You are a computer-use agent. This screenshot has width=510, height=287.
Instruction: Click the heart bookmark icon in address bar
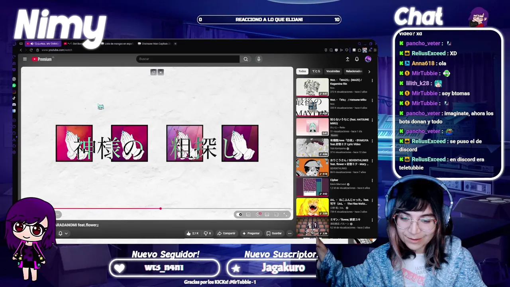point(346,50)
